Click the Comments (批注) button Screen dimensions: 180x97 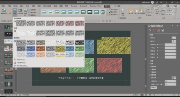click(x=175, y=6)
